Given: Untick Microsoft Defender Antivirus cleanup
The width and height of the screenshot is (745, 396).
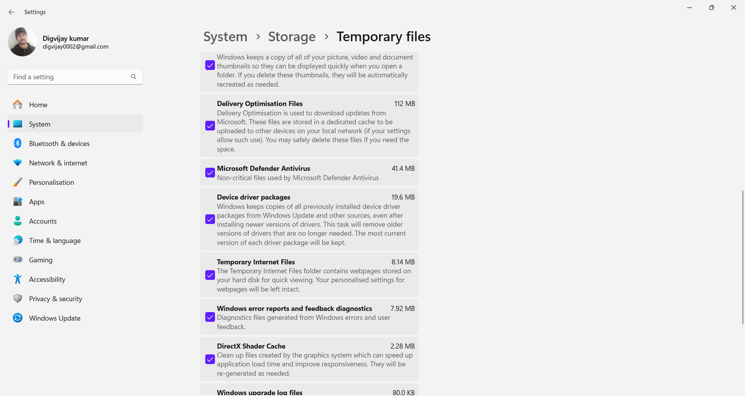Looking at the screenshot, I should [210, 172].
